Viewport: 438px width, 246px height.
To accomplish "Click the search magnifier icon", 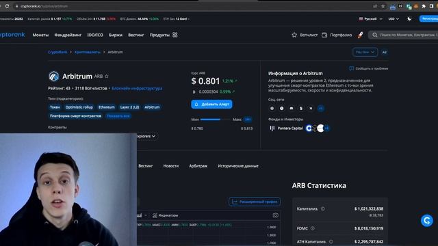I will (x=375, y=35).
